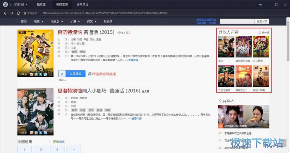Screen dimensions: 290x153
Task: Open PP视频全网首播 link
Action: pos(104,74)
